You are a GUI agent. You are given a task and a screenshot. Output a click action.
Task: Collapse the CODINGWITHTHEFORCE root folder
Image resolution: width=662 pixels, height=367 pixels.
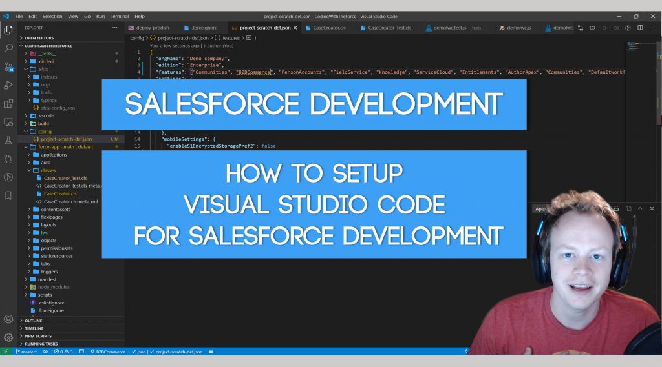48,46
